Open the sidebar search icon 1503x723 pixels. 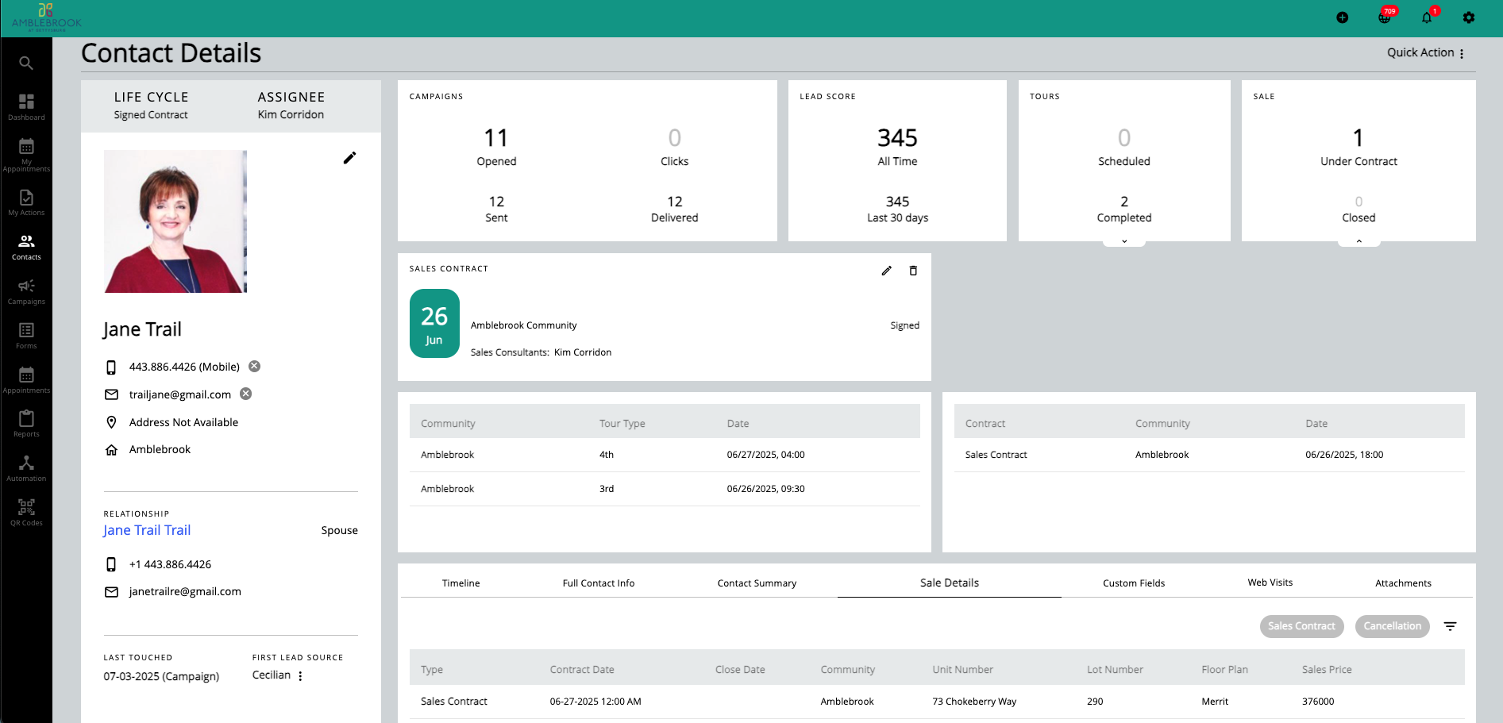[x=26, y=63]
